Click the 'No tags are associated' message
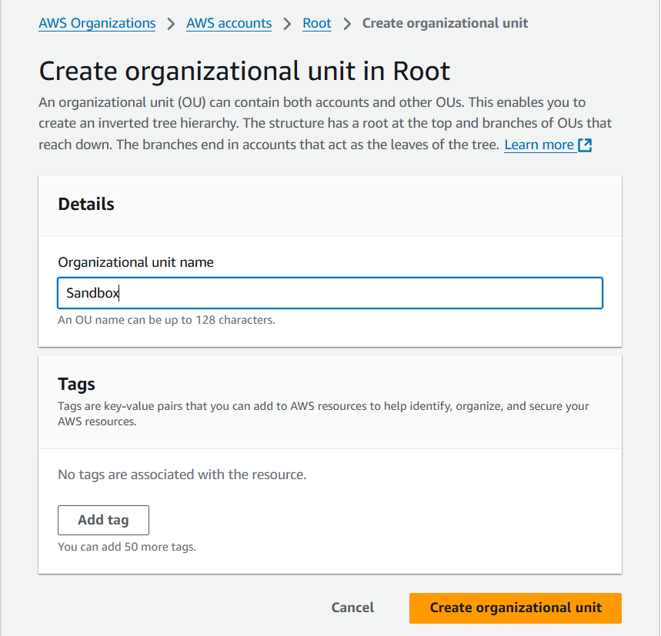Viewport: 661px width, 636px height. coord(182,475)
